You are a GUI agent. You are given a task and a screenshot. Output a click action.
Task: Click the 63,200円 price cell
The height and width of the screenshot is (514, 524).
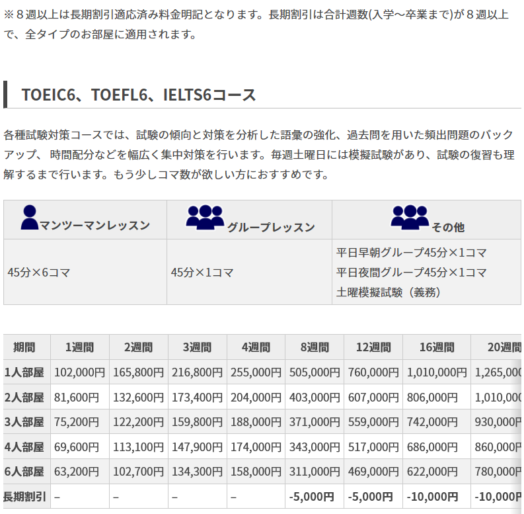pyautogui.click(x=76, y=472)
